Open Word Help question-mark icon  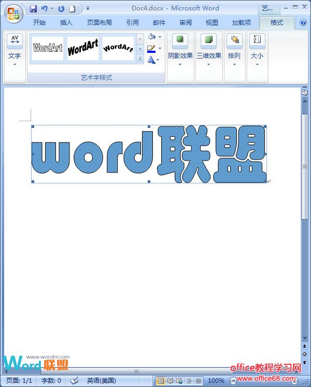[303, 22]
